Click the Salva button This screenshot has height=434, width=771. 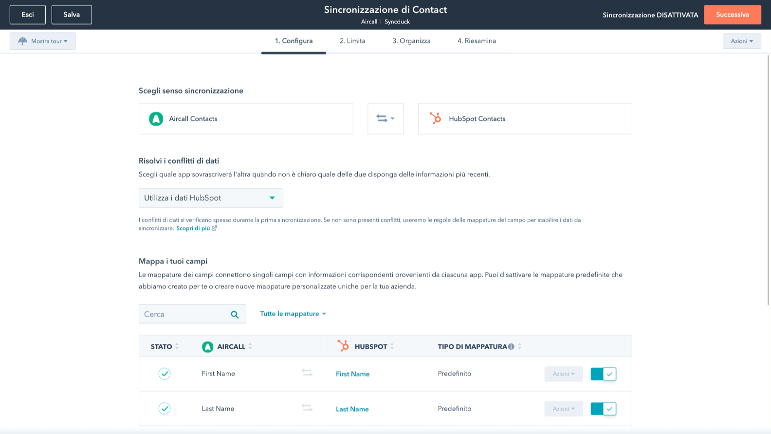click(72, 15)
